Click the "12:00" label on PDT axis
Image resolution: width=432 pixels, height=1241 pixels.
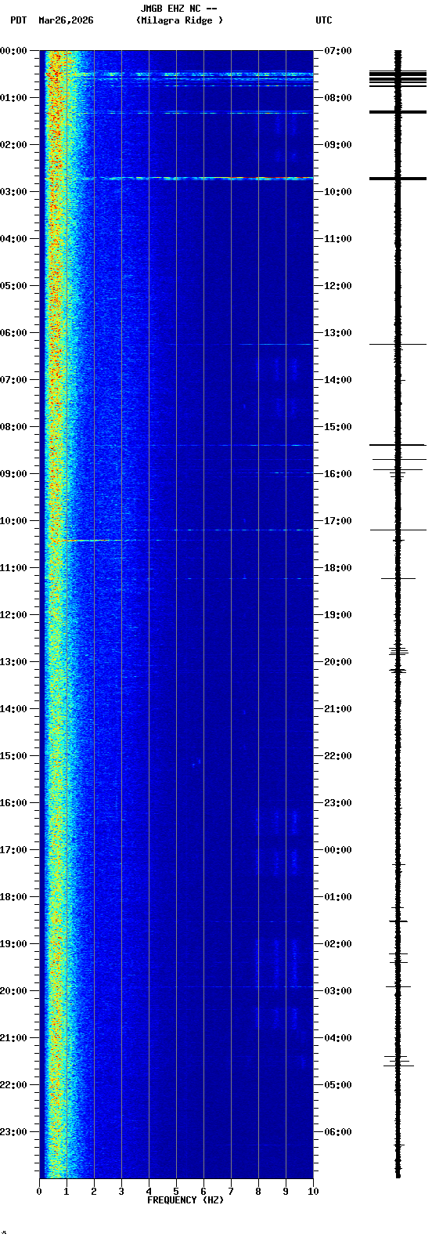coord(13,615)
